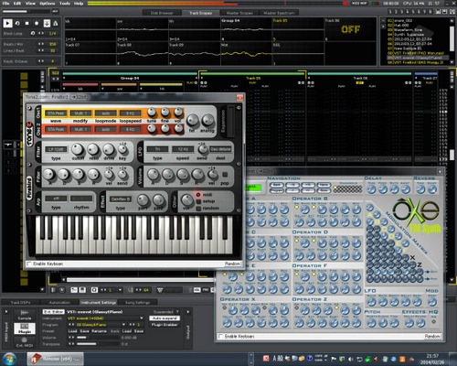Open the Program dropdown showing Glassy6Piano
The width and height of the screenshot is (457, 366).
pos(101,325)
